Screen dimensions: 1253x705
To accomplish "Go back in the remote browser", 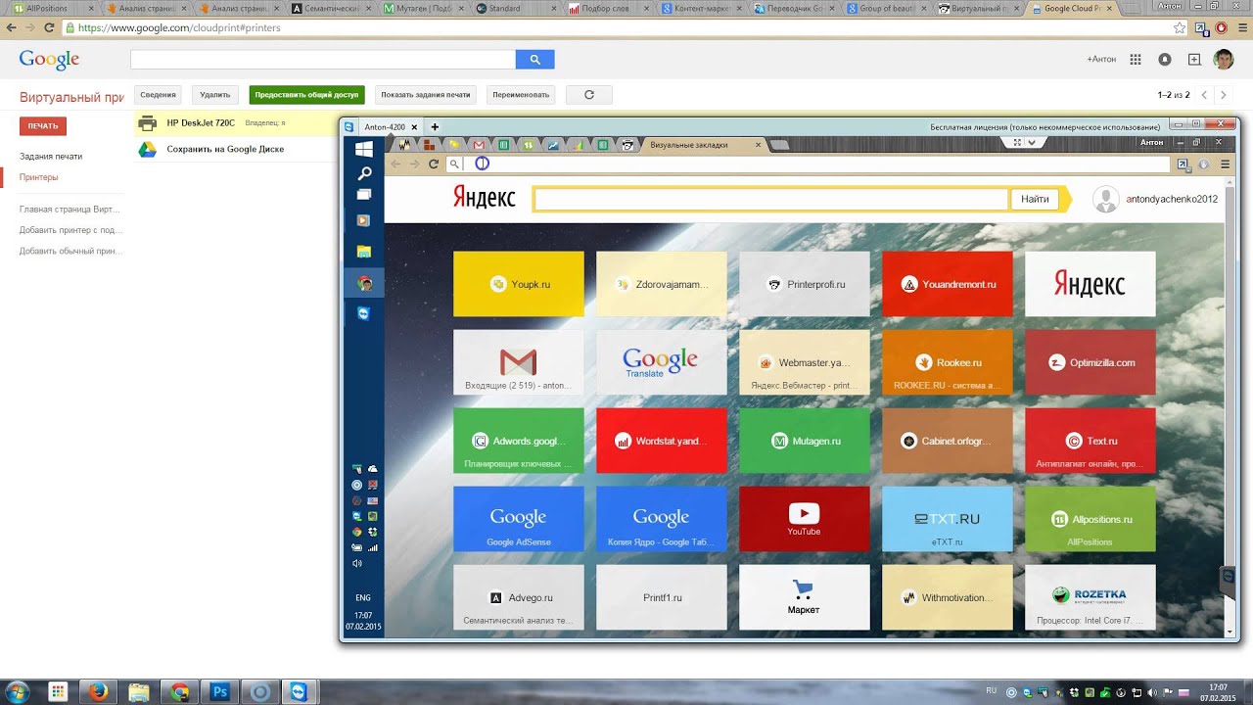I will (x=395, y=164).
